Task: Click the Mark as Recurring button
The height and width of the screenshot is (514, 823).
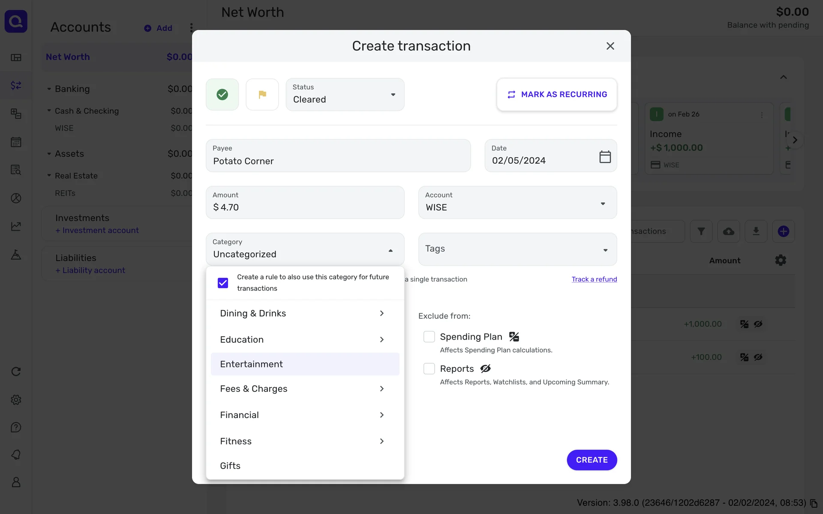Action: pyautogui.click(x=557, y=95)
